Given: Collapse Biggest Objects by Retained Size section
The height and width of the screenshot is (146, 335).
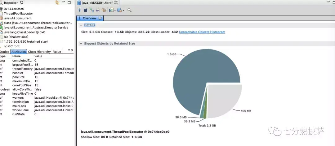Looking at the screenshot, I should [x=81, y=44].
